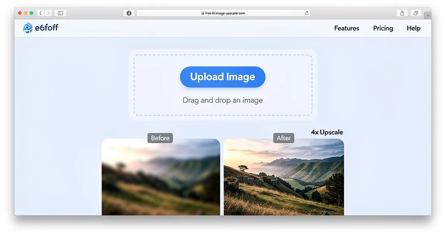Go to the Pricing page
Image resolution: width=446 pixels, height=234 pixels.
coord(383,28)
